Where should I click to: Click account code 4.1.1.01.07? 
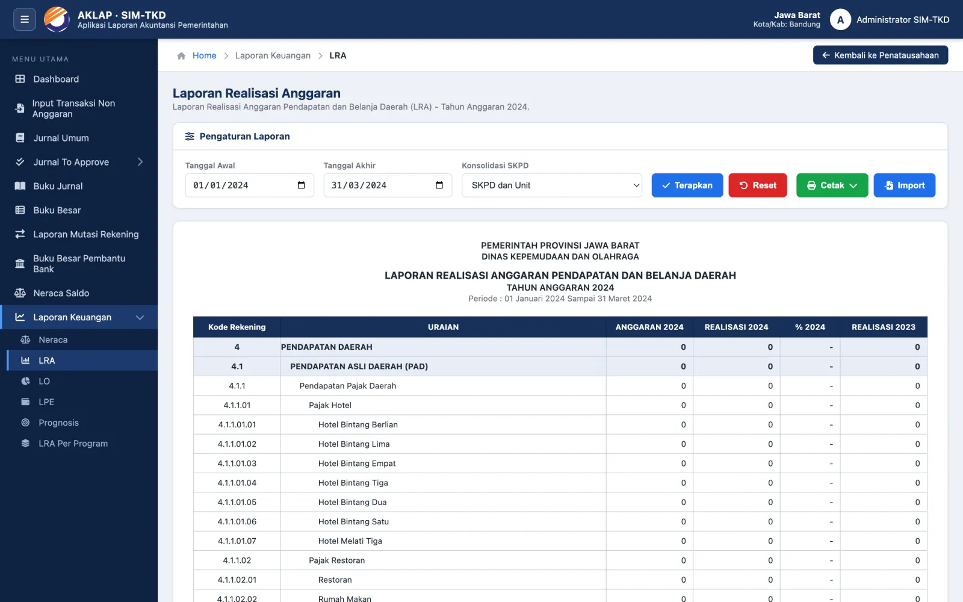[x=237, y=541]
